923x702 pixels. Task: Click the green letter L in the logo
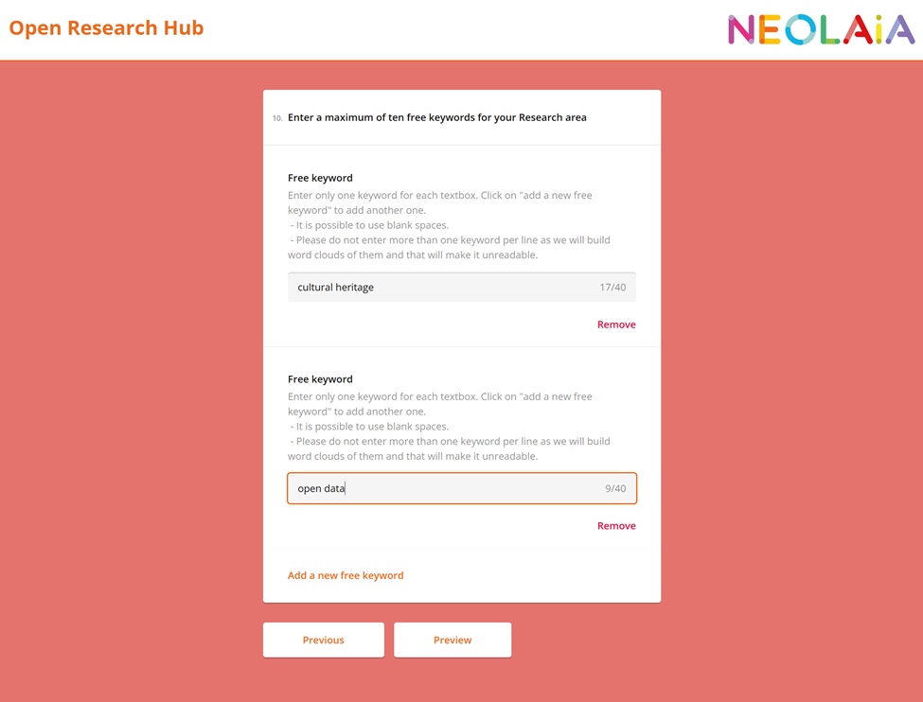point(830,30)
